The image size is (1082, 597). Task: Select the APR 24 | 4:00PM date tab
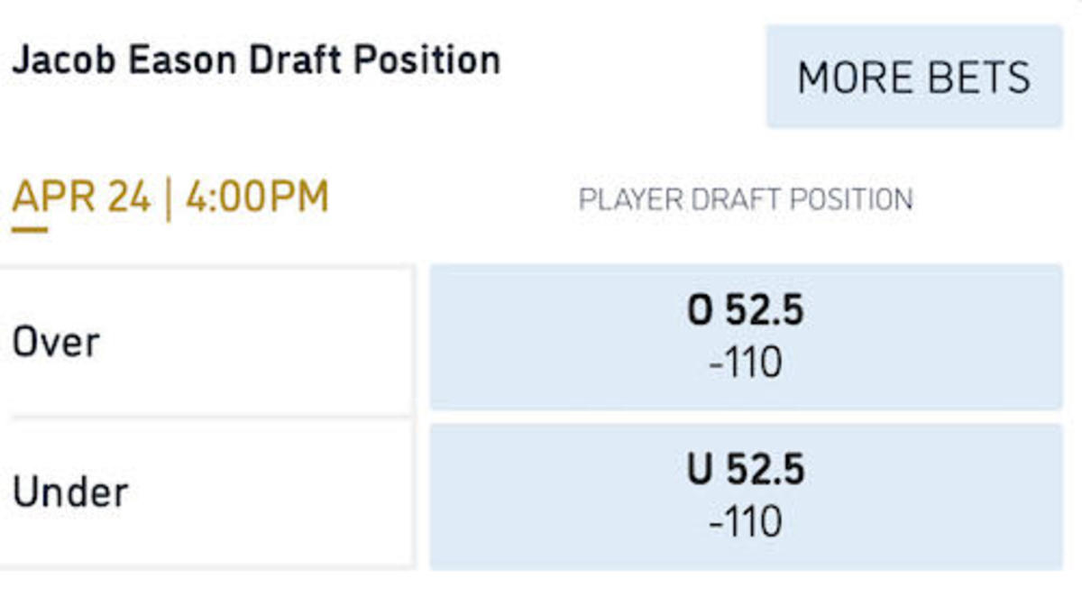[x=170, y=198]
